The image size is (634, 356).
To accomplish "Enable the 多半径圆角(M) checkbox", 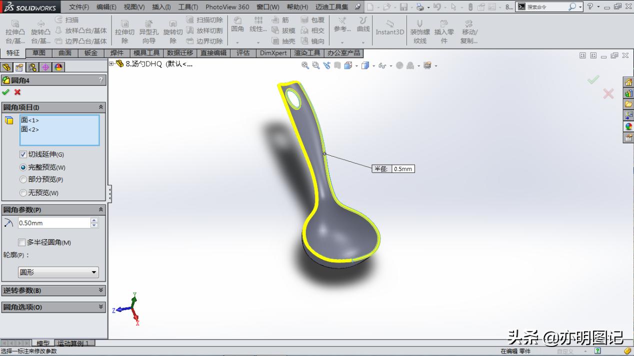I will tap(21, 242).
